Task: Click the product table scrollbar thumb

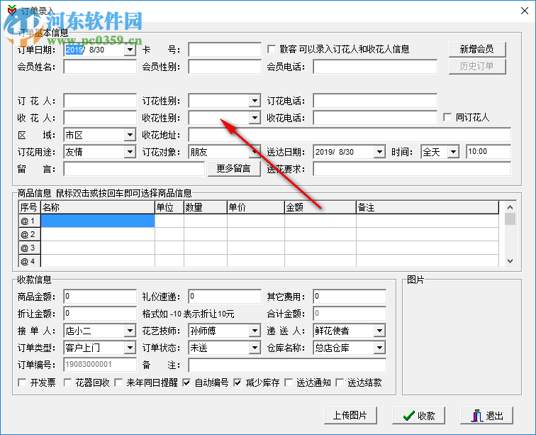Action: click(510, 219)
